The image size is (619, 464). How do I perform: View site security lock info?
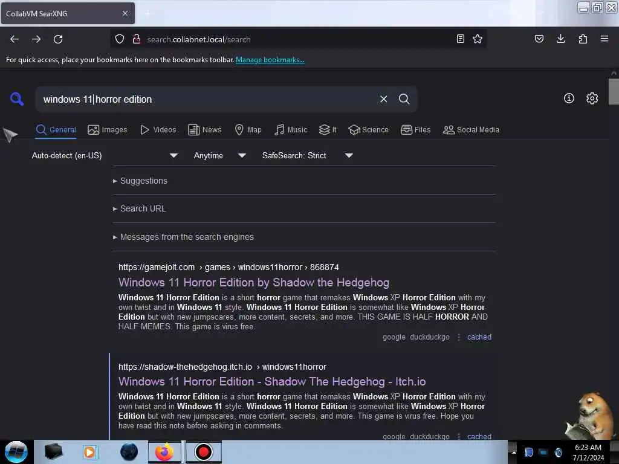[x=137, y=39]
